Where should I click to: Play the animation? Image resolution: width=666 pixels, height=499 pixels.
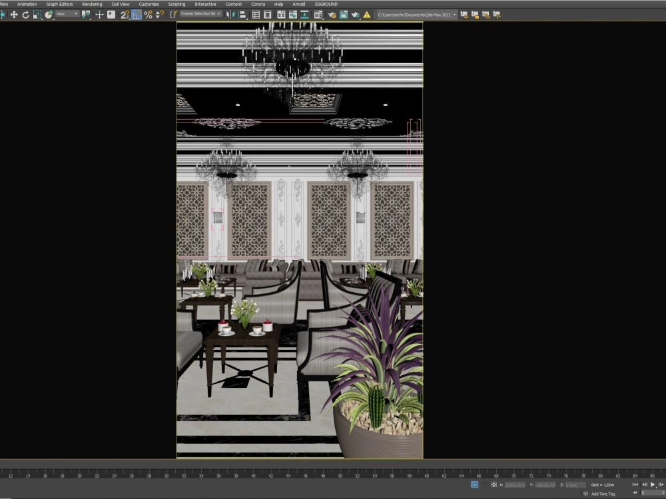653,484
